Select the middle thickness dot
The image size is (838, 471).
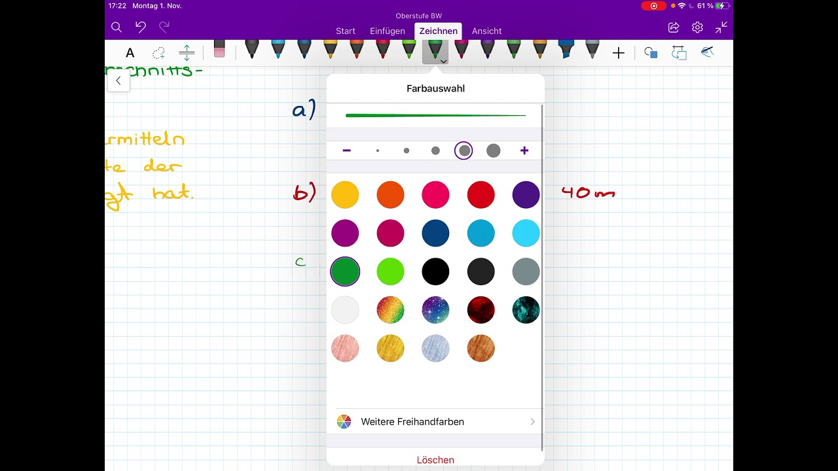click(435, 151)
